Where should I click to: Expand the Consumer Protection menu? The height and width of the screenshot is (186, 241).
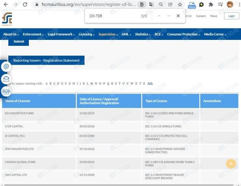click(x=184, y=34)
